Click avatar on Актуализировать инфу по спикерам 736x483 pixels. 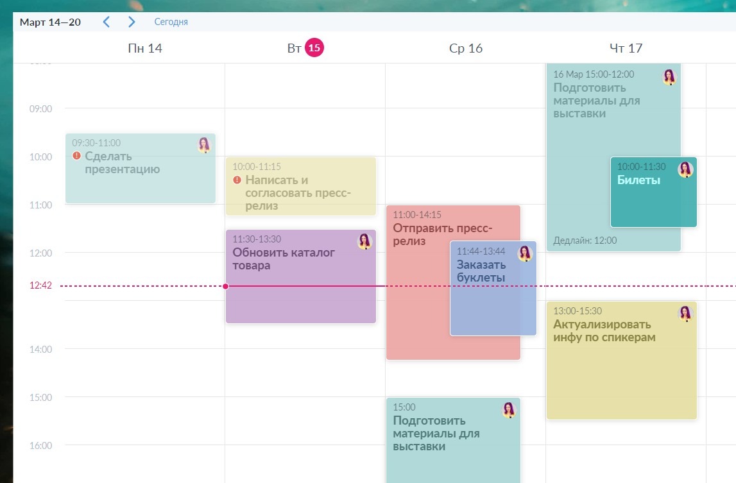click(685, 314)
